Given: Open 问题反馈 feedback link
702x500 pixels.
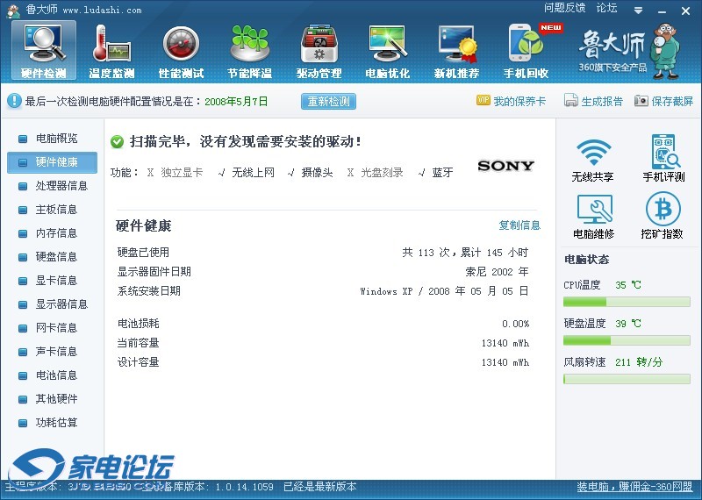Looking at the screenshot, I should (x=564, y=8).
